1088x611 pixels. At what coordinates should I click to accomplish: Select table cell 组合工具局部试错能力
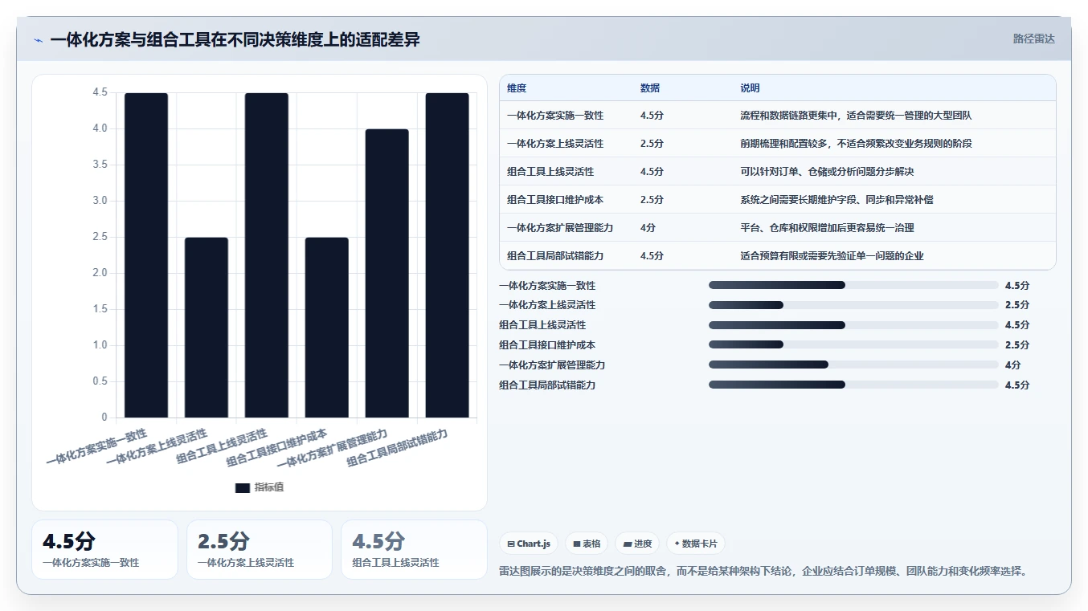pyautogui.click(x=555, y=256)
